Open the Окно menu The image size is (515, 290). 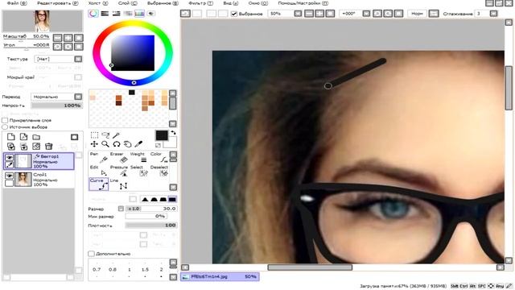(x=257, y=3)
